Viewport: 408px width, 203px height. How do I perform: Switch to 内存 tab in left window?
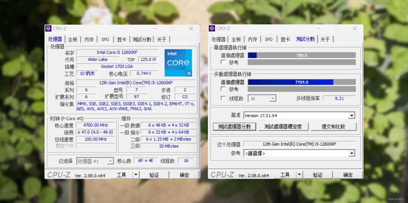coord(89,39)
